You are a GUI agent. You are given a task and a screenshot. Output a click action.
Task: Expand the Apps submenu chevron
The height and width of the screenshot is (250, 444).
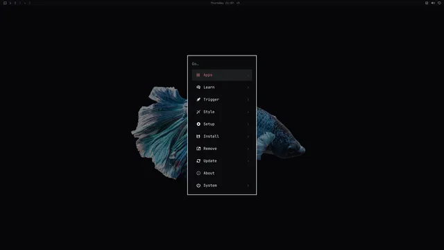[248, 76]
